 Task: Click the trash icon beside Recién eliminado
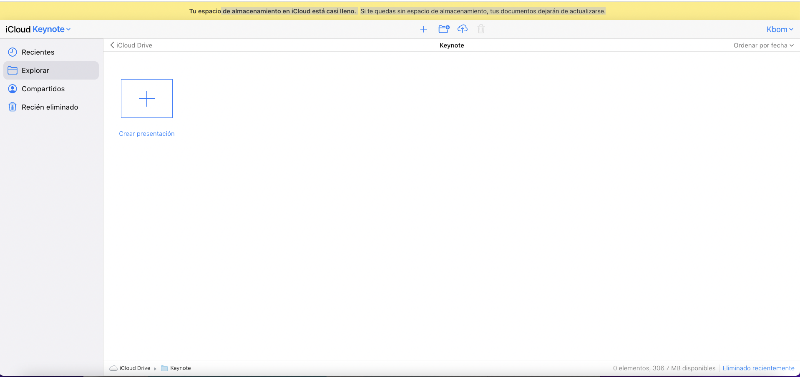[13, 107]
